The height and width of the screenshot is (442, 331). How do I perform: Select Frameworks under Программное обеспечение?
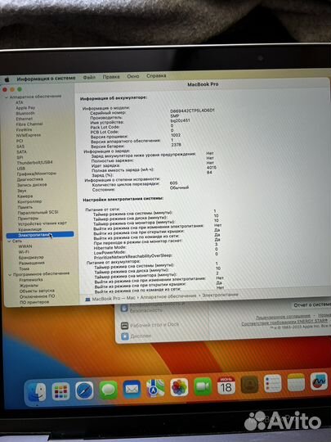[31, 280]
